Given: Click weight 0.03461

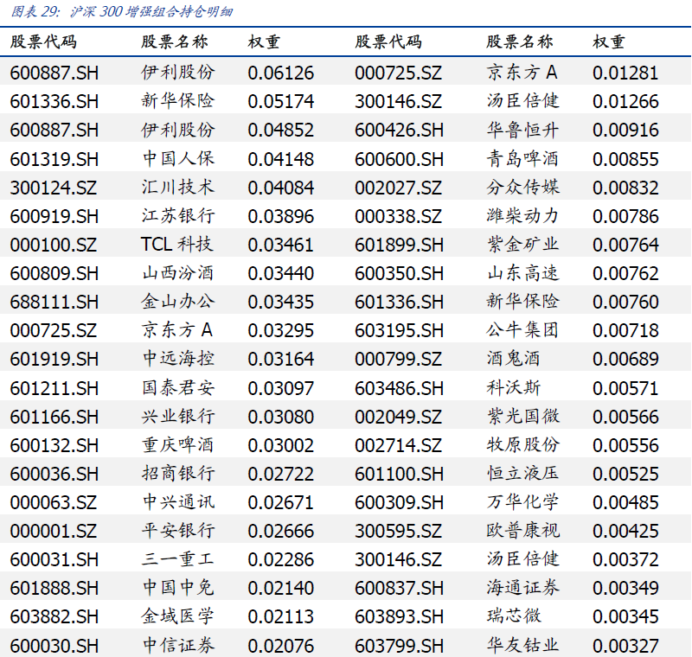Looking at the screenshot, I should [280, 245].
